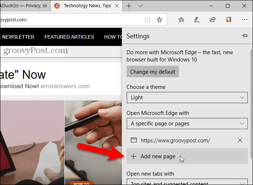Open the article thumbnail with hand holding pen
The height and width of the screenshot is (185, 253).
[93, 143]
